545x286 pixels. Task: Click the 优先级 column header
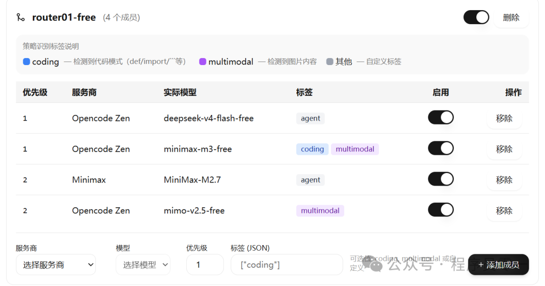point(35,92)
